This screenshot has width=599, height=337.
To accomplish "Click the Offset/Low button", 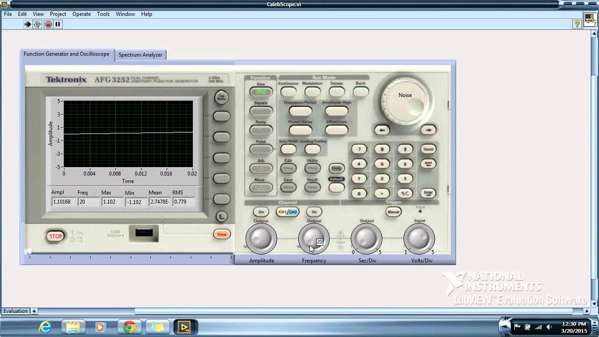I will click(x=336, y=130).
